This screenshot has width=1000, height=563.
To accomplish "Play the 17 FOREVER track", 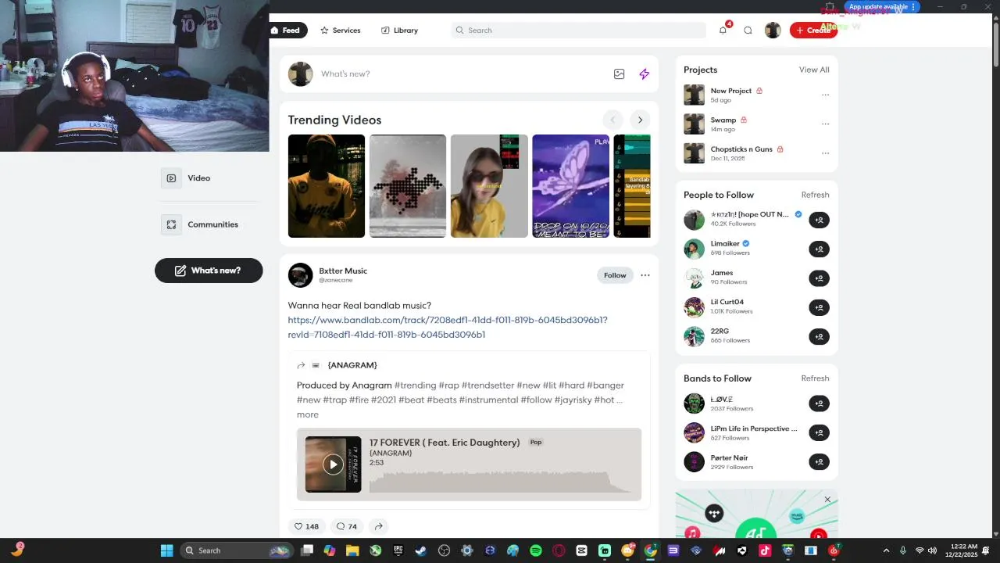I will (x=333, y=464).
